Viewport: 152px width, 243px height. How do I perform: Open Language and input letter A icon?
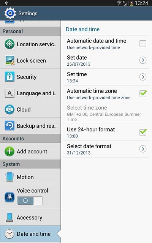tap(9, 93)
